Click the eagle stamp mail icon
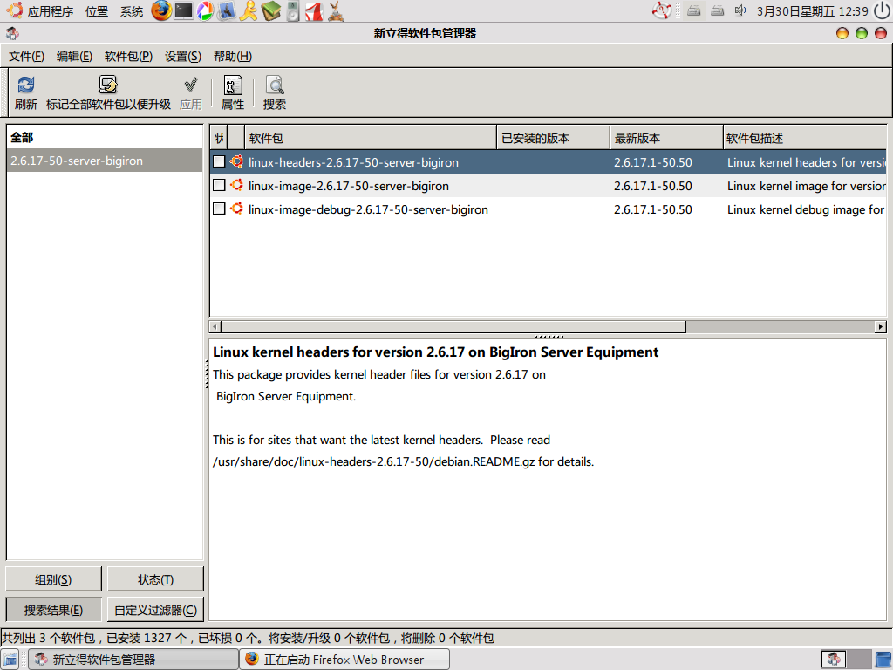The image size is (893, 670). click(227, 10)
